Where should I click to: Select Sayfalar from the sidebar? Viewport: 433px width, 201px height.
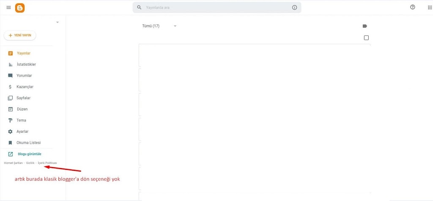pos(23,98)
